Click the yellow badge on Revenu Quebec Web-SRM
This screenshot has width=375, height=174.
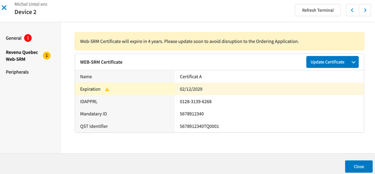(x=47, y=56)
